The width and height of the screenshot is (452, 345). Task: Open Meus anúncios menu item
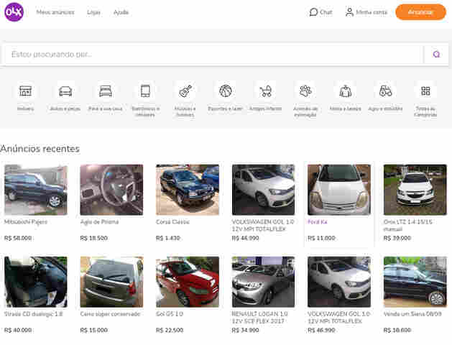tap(55, 12)
